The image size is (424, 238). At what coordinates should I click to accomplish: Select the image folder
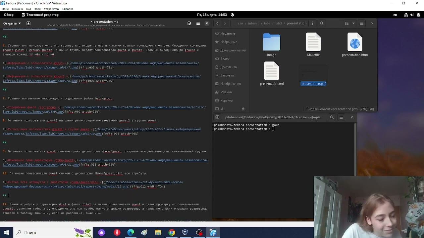[x=272, y=45]
